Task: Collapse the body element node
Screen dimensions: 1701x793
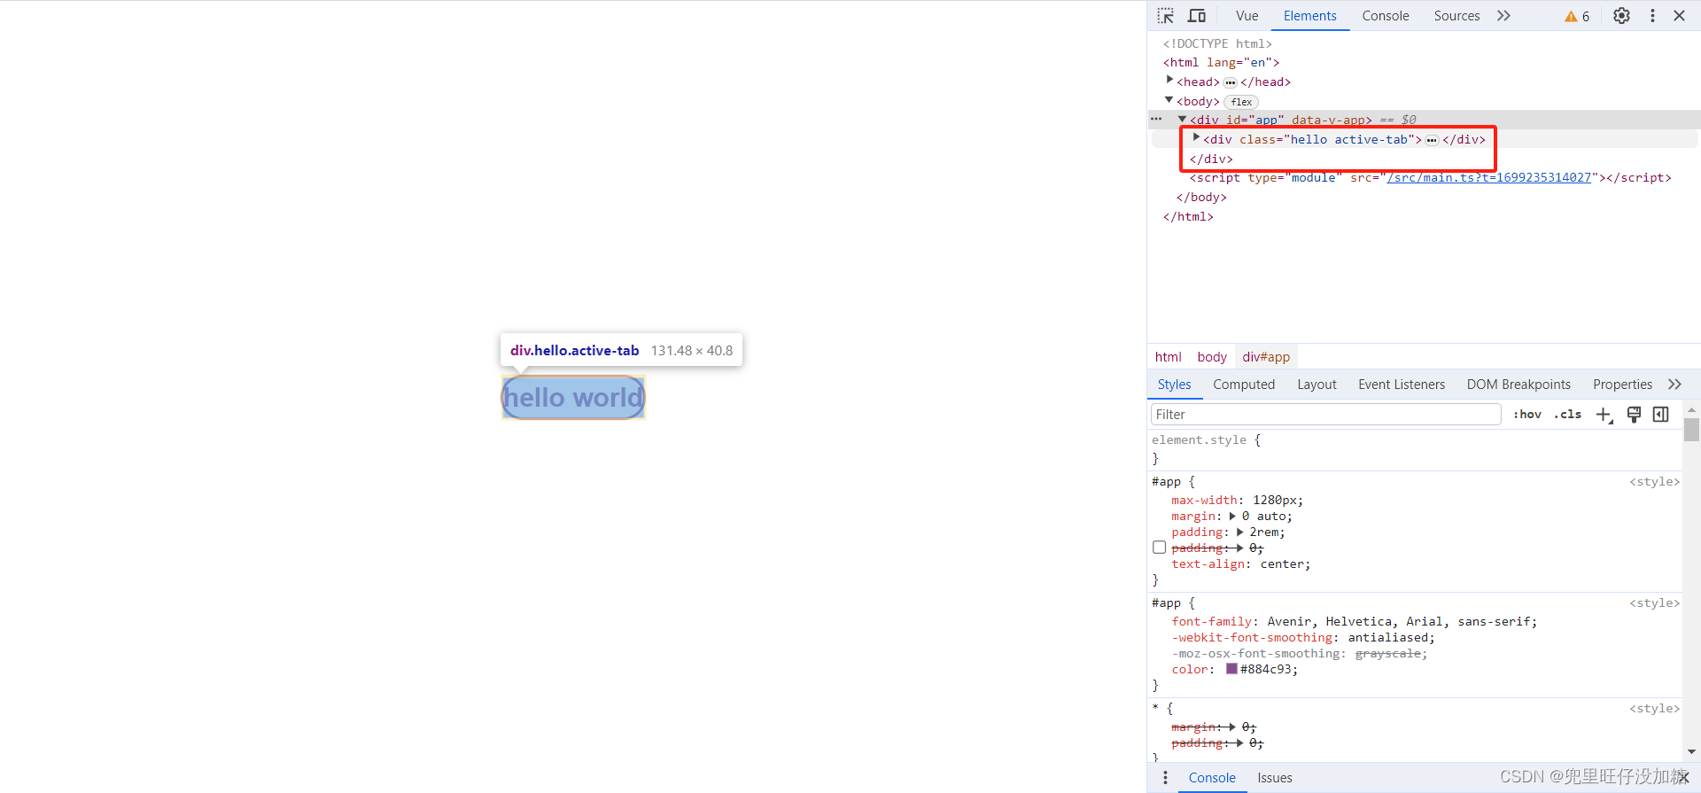Action: [x=1169, y=100]
